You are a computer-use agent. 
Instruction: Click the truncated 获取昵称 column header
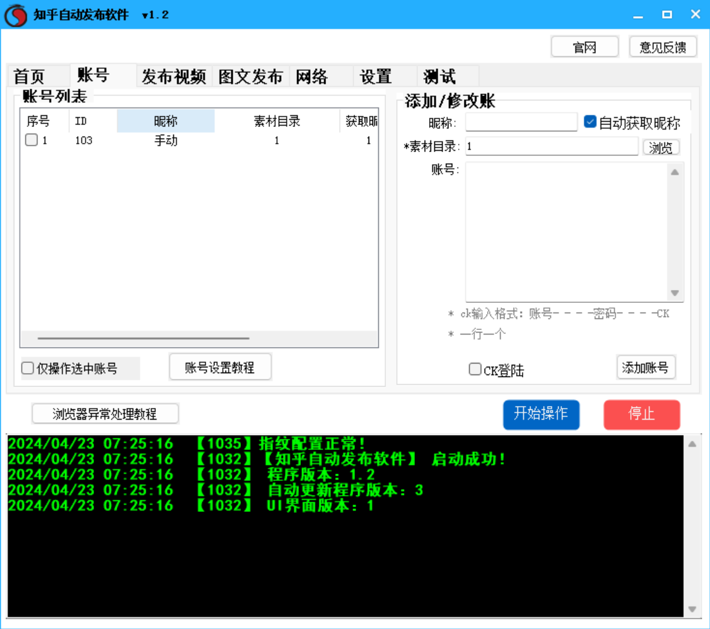(359, 121)
